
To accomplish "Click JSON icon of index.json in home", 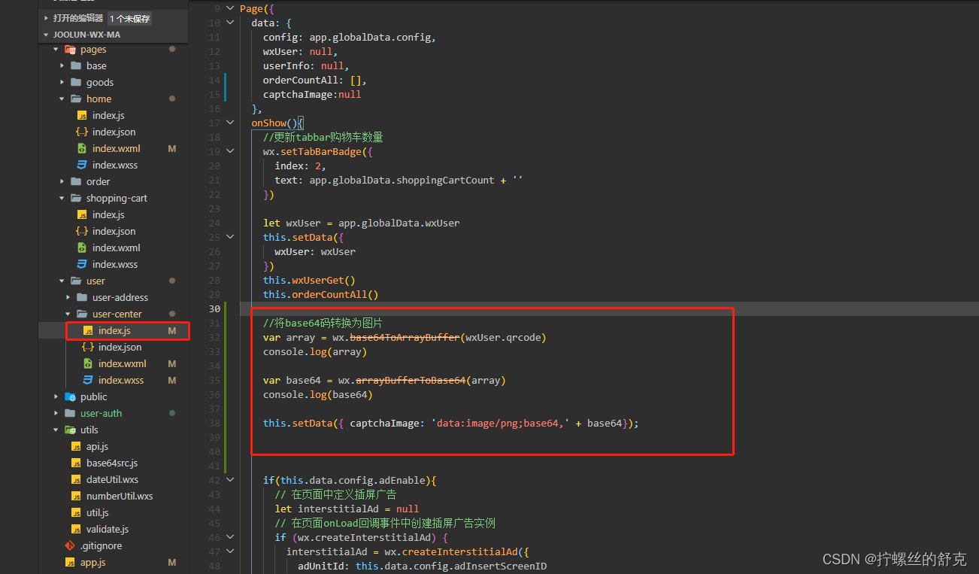I will point(82,132).
